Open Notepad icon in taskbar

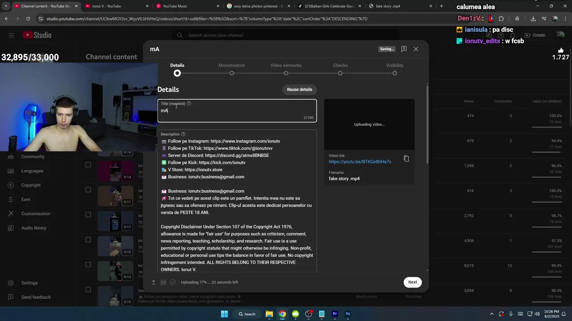[x=322, y=314]
